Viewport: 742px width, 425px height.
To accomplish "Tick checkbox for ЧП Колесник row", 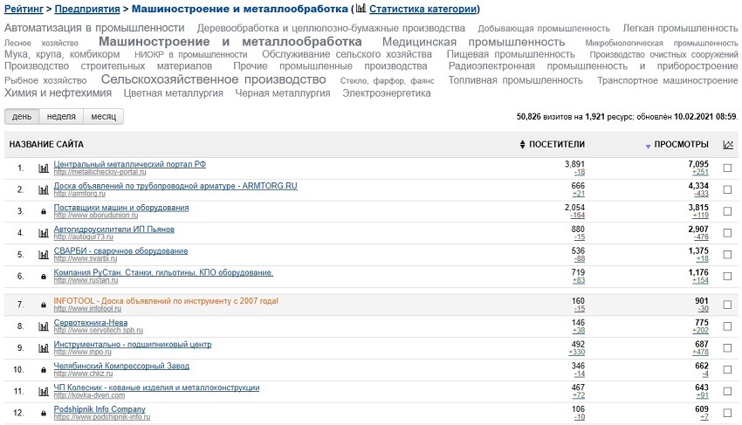I will (x=727, y=391).
